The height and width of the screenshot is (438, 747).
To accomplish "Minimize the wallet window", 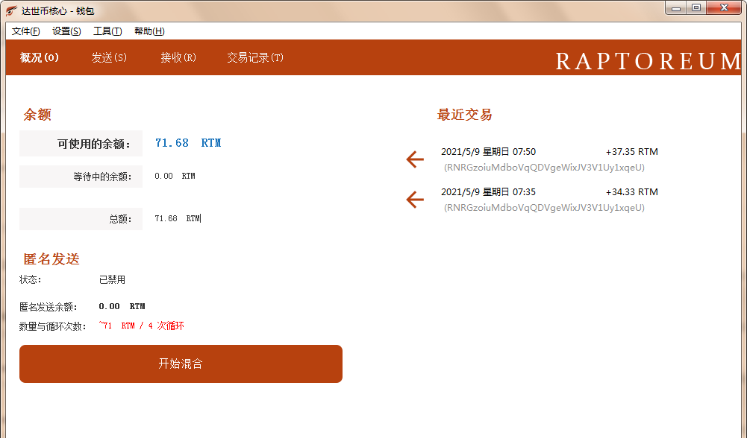I will (x=676, y=8).
